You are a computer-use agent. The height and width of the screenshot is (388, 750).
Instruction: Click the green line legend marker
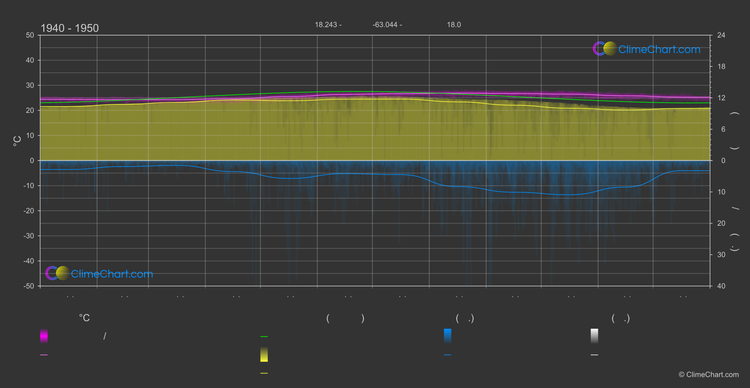(x=264, y=337)
